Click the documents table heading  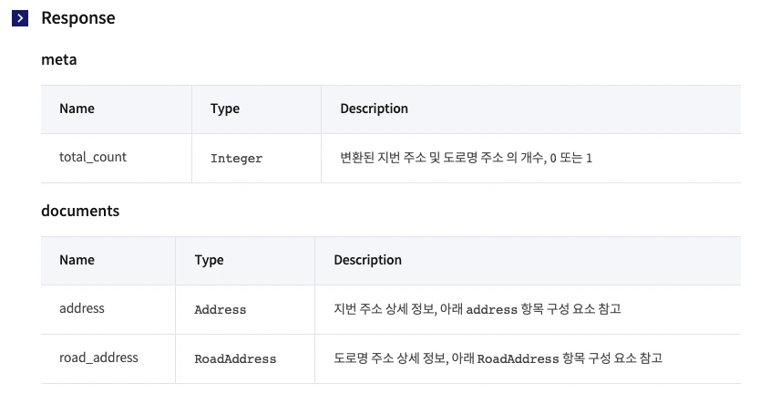(80, 211)
